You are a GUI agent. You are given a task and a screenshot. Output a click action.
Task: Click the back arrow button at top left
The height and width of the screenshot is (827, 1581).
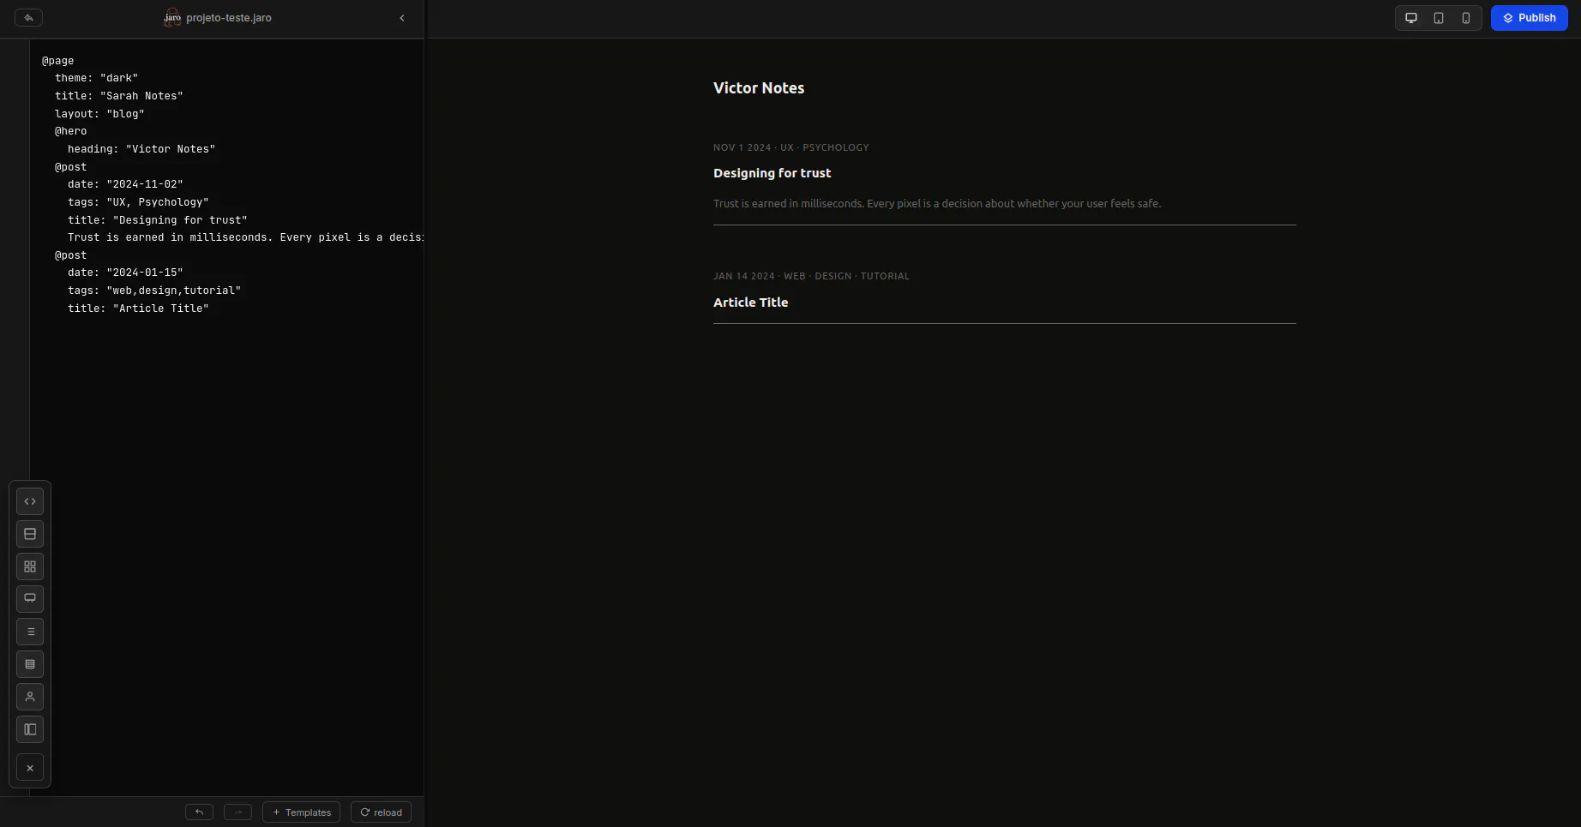pyautogui.click(x=28, y=18)
